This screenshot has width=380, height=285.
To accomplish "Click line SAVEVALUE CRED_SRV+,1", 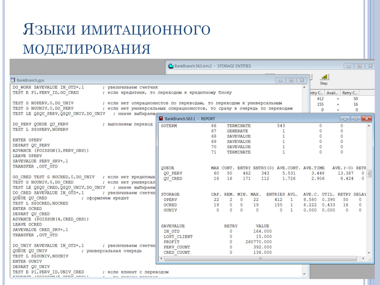I will pos(40,230).
